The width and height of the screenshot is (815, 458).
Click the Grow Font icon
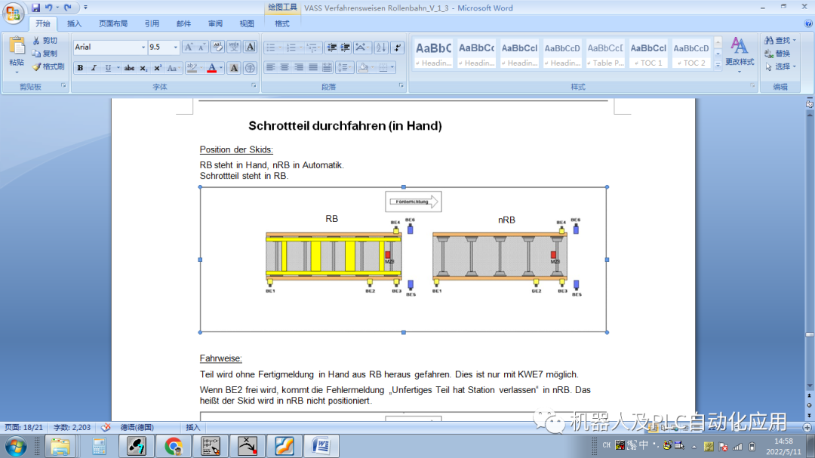[189, 47]
